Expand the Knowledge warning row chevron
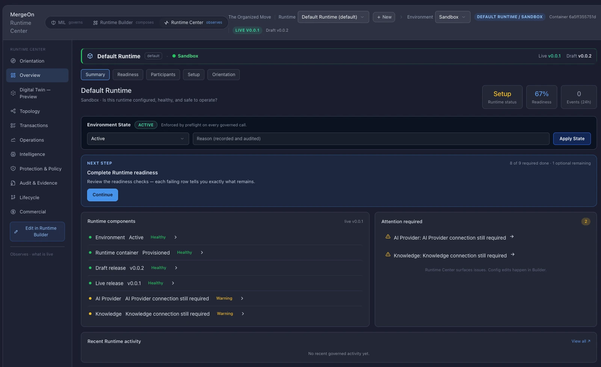 pyautogui.click(x=243, y=314)
